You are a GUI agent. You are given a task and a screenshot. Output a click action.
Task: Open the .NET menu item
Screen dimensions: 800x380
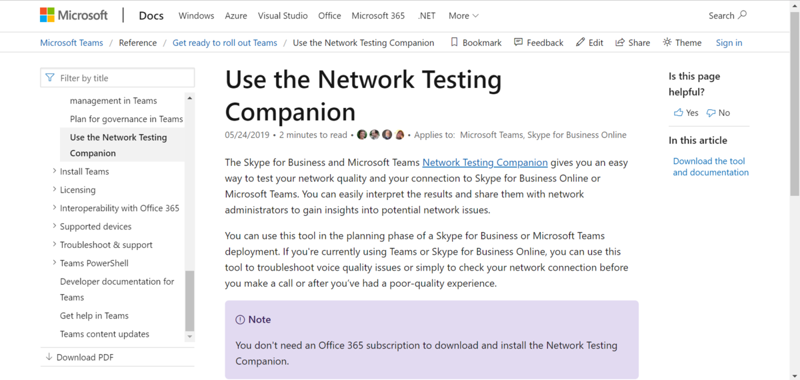tap(427, 15)
